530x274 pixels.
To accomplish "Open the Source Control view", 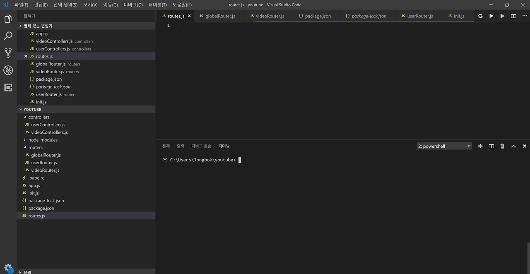I will click(8, 53).
